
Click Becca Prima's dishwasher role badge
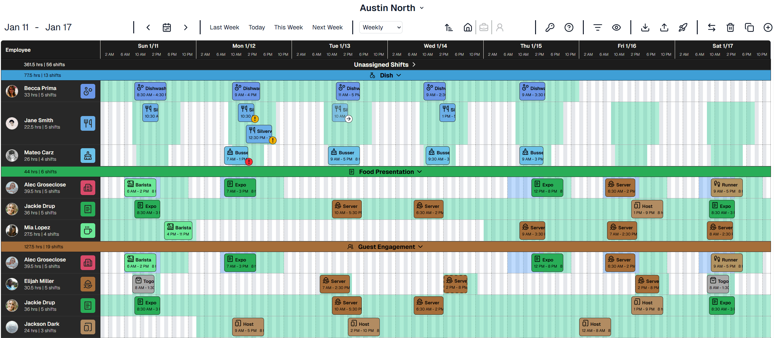(x=88, y=91)
